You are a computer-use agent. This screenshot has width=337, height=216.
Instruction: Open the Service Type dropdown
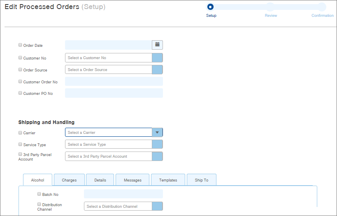(157, 145)
